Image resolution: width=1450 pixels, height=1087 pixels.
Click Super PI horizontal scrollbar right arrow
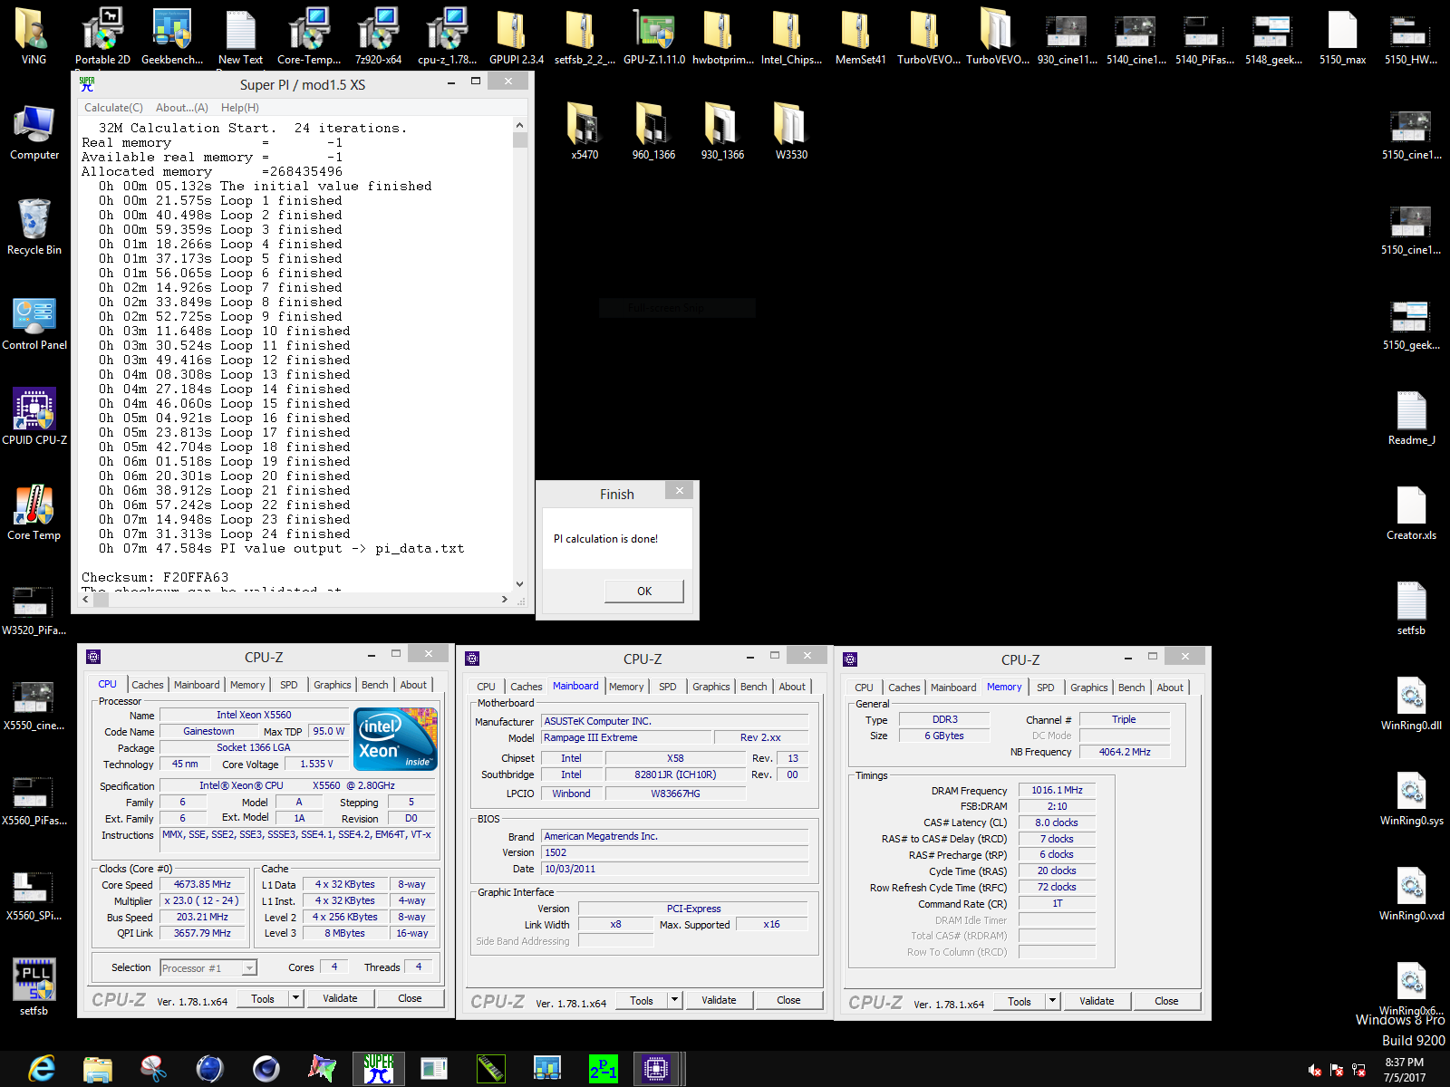tap(505, 599)
